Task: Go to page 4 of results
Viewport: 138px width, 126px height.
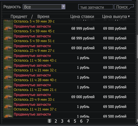Action: [x=68, y=121]
